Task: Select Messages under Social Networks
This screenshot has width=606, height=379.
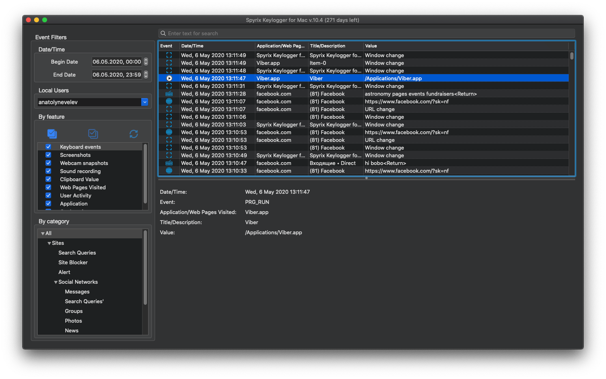Action: (77, 291)
